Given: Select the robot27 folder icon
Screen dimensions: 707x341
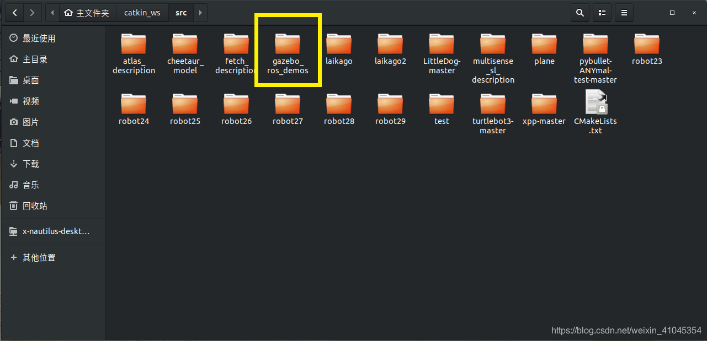Looking at the screenshot, I should pos(288,104).
